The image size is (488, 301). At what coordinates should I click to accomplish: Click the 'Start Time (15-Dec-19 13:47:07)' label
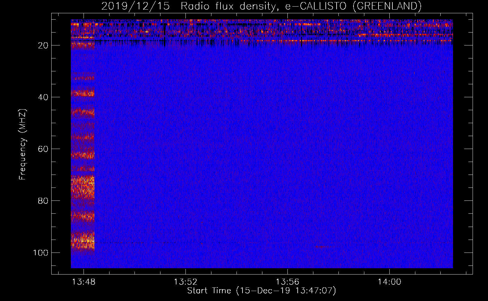coord(261,291)
